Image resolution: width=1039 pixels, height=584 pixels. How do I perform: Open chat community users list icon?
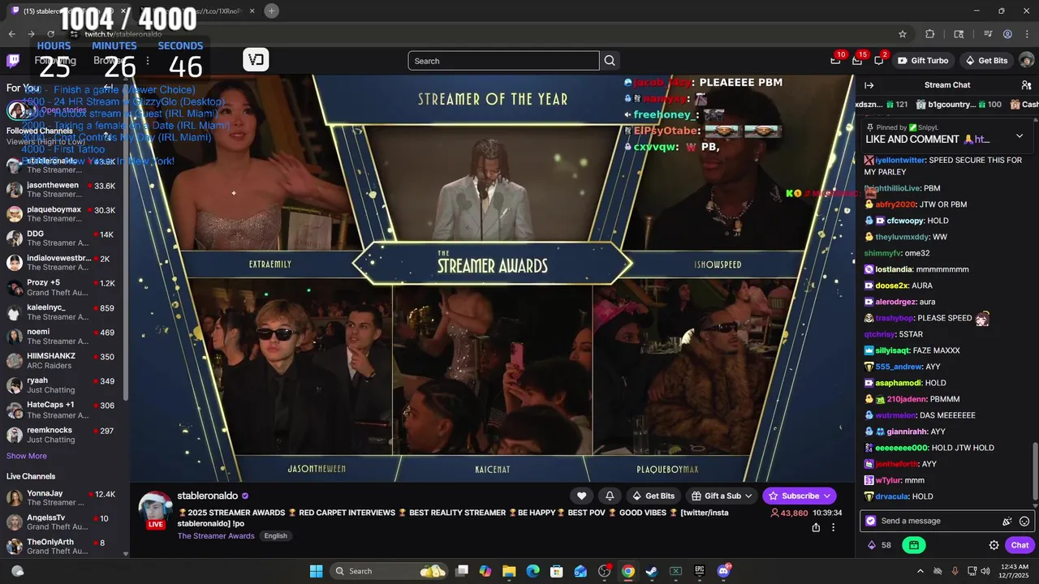tap(1026, 85)
